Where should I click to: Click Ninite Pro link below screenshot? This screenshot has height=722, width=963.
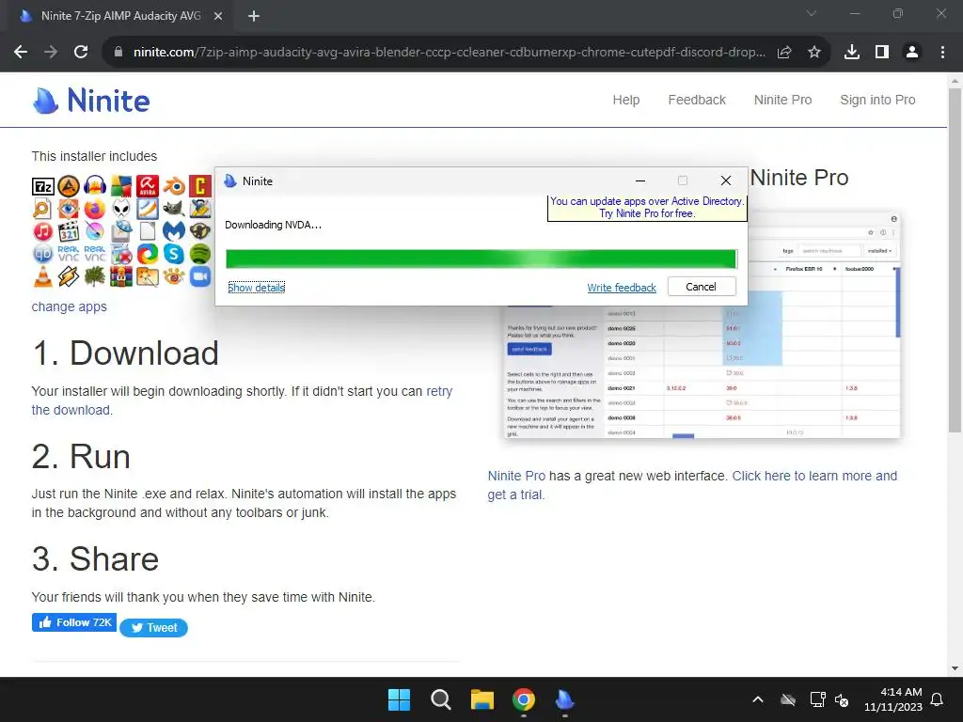(x=516, y=476)
